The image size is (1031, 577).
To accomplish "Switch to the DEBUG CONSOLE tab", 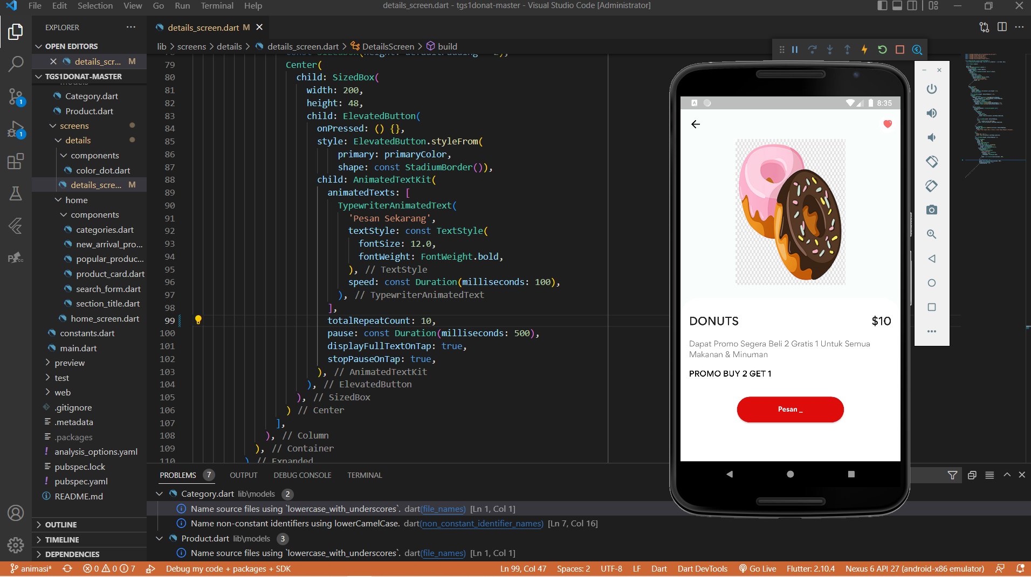I will pyautogui.click(x=302, y=475).
